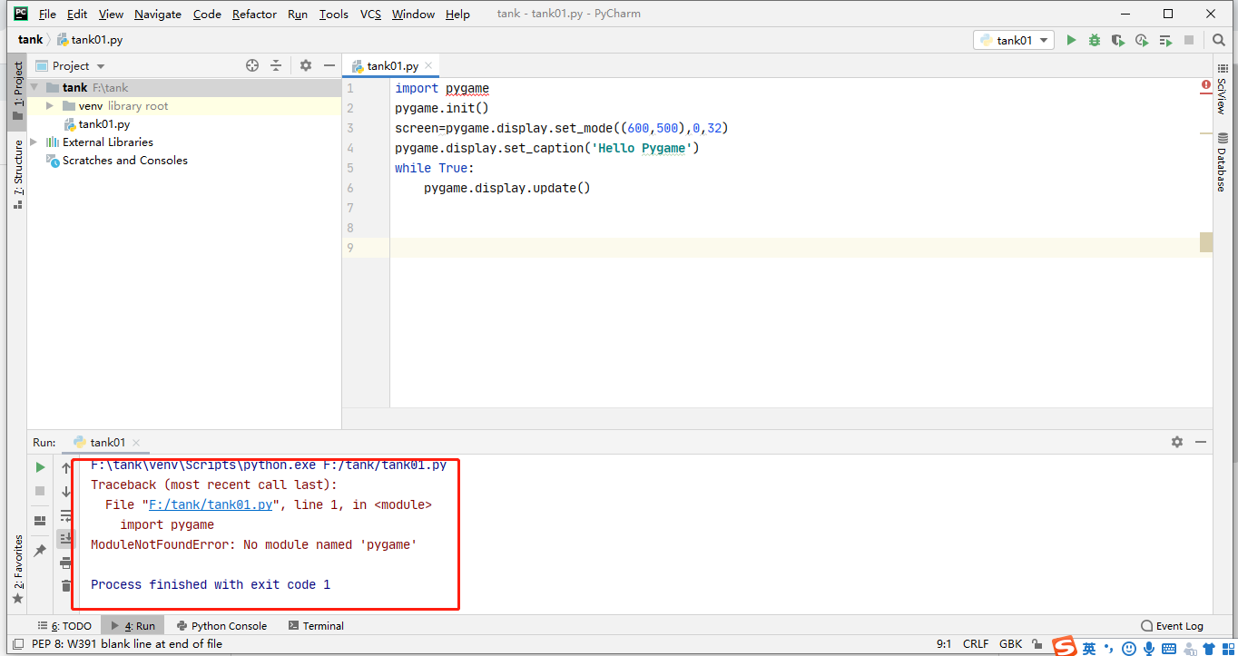1238x656 pixels.
Task: Open the Sogou emoji face icon
Action: [1128, 648]
